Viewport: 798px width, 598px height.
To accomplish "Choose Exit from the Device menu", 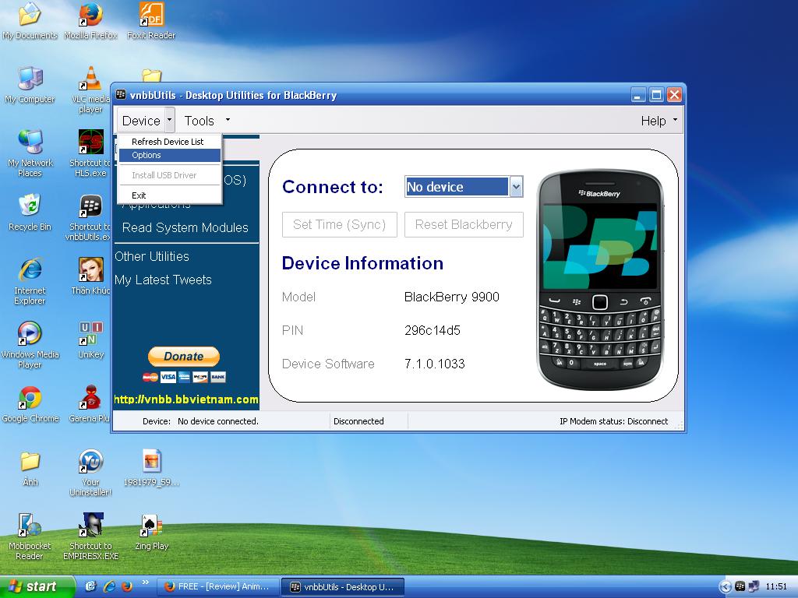I will tap(170, 195).
